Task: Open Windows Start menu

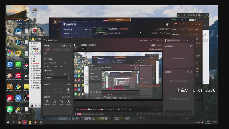Action: click(x=8, y=122)
